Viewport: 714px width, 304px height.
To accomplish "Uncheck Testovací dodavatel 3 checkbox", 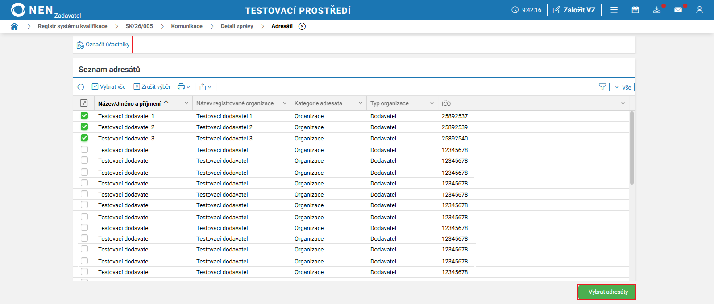I will 84,138.
